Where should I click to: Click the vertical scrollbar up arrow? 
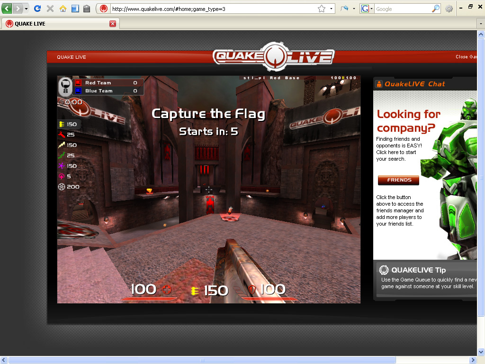(481, 34)
